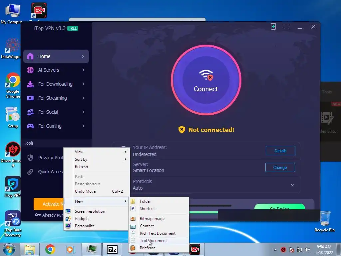Click the Privacy Protection shield icon
This screenshot has height=256, width=341.
pyautogui.click(x=30, y=158)
